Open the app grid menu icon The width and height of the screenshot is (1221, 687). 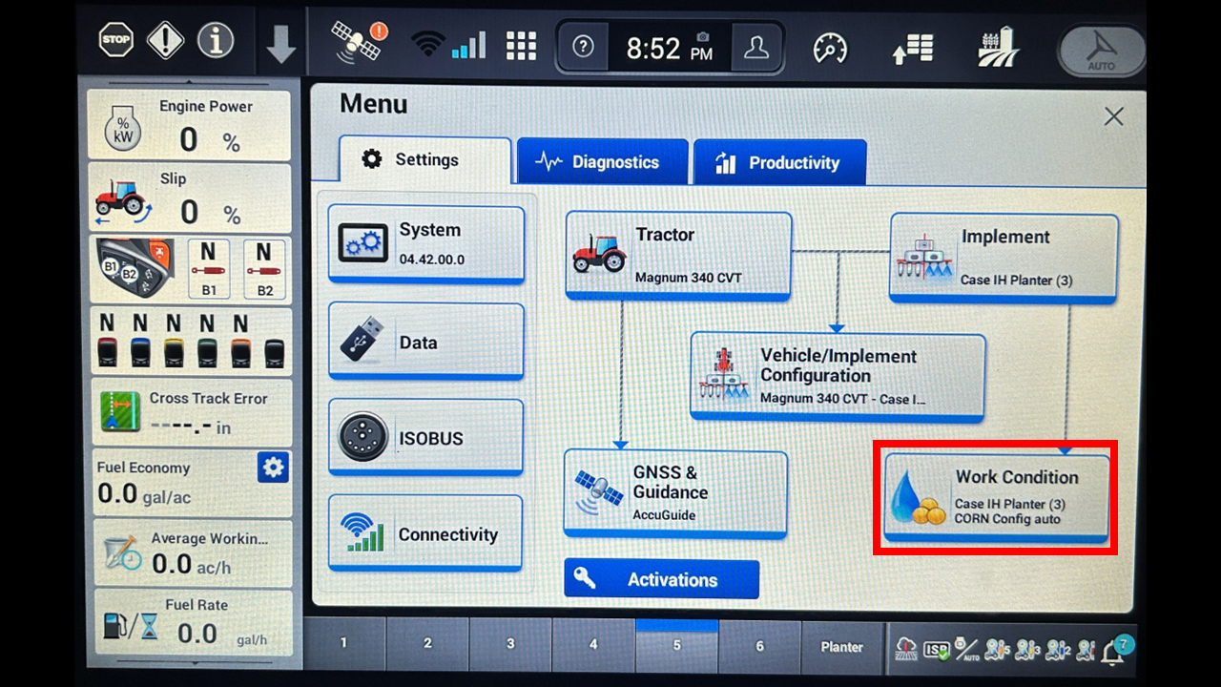coord(521,46)
